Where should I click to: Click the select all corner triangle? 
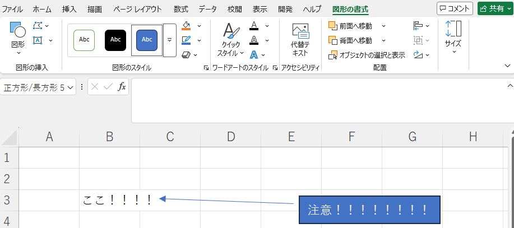pyautogui.click(x=10, y=137)
